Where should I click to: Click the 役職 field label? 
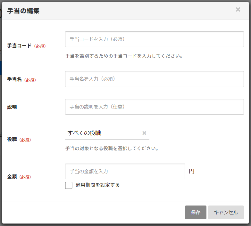(x=12, y=140)
